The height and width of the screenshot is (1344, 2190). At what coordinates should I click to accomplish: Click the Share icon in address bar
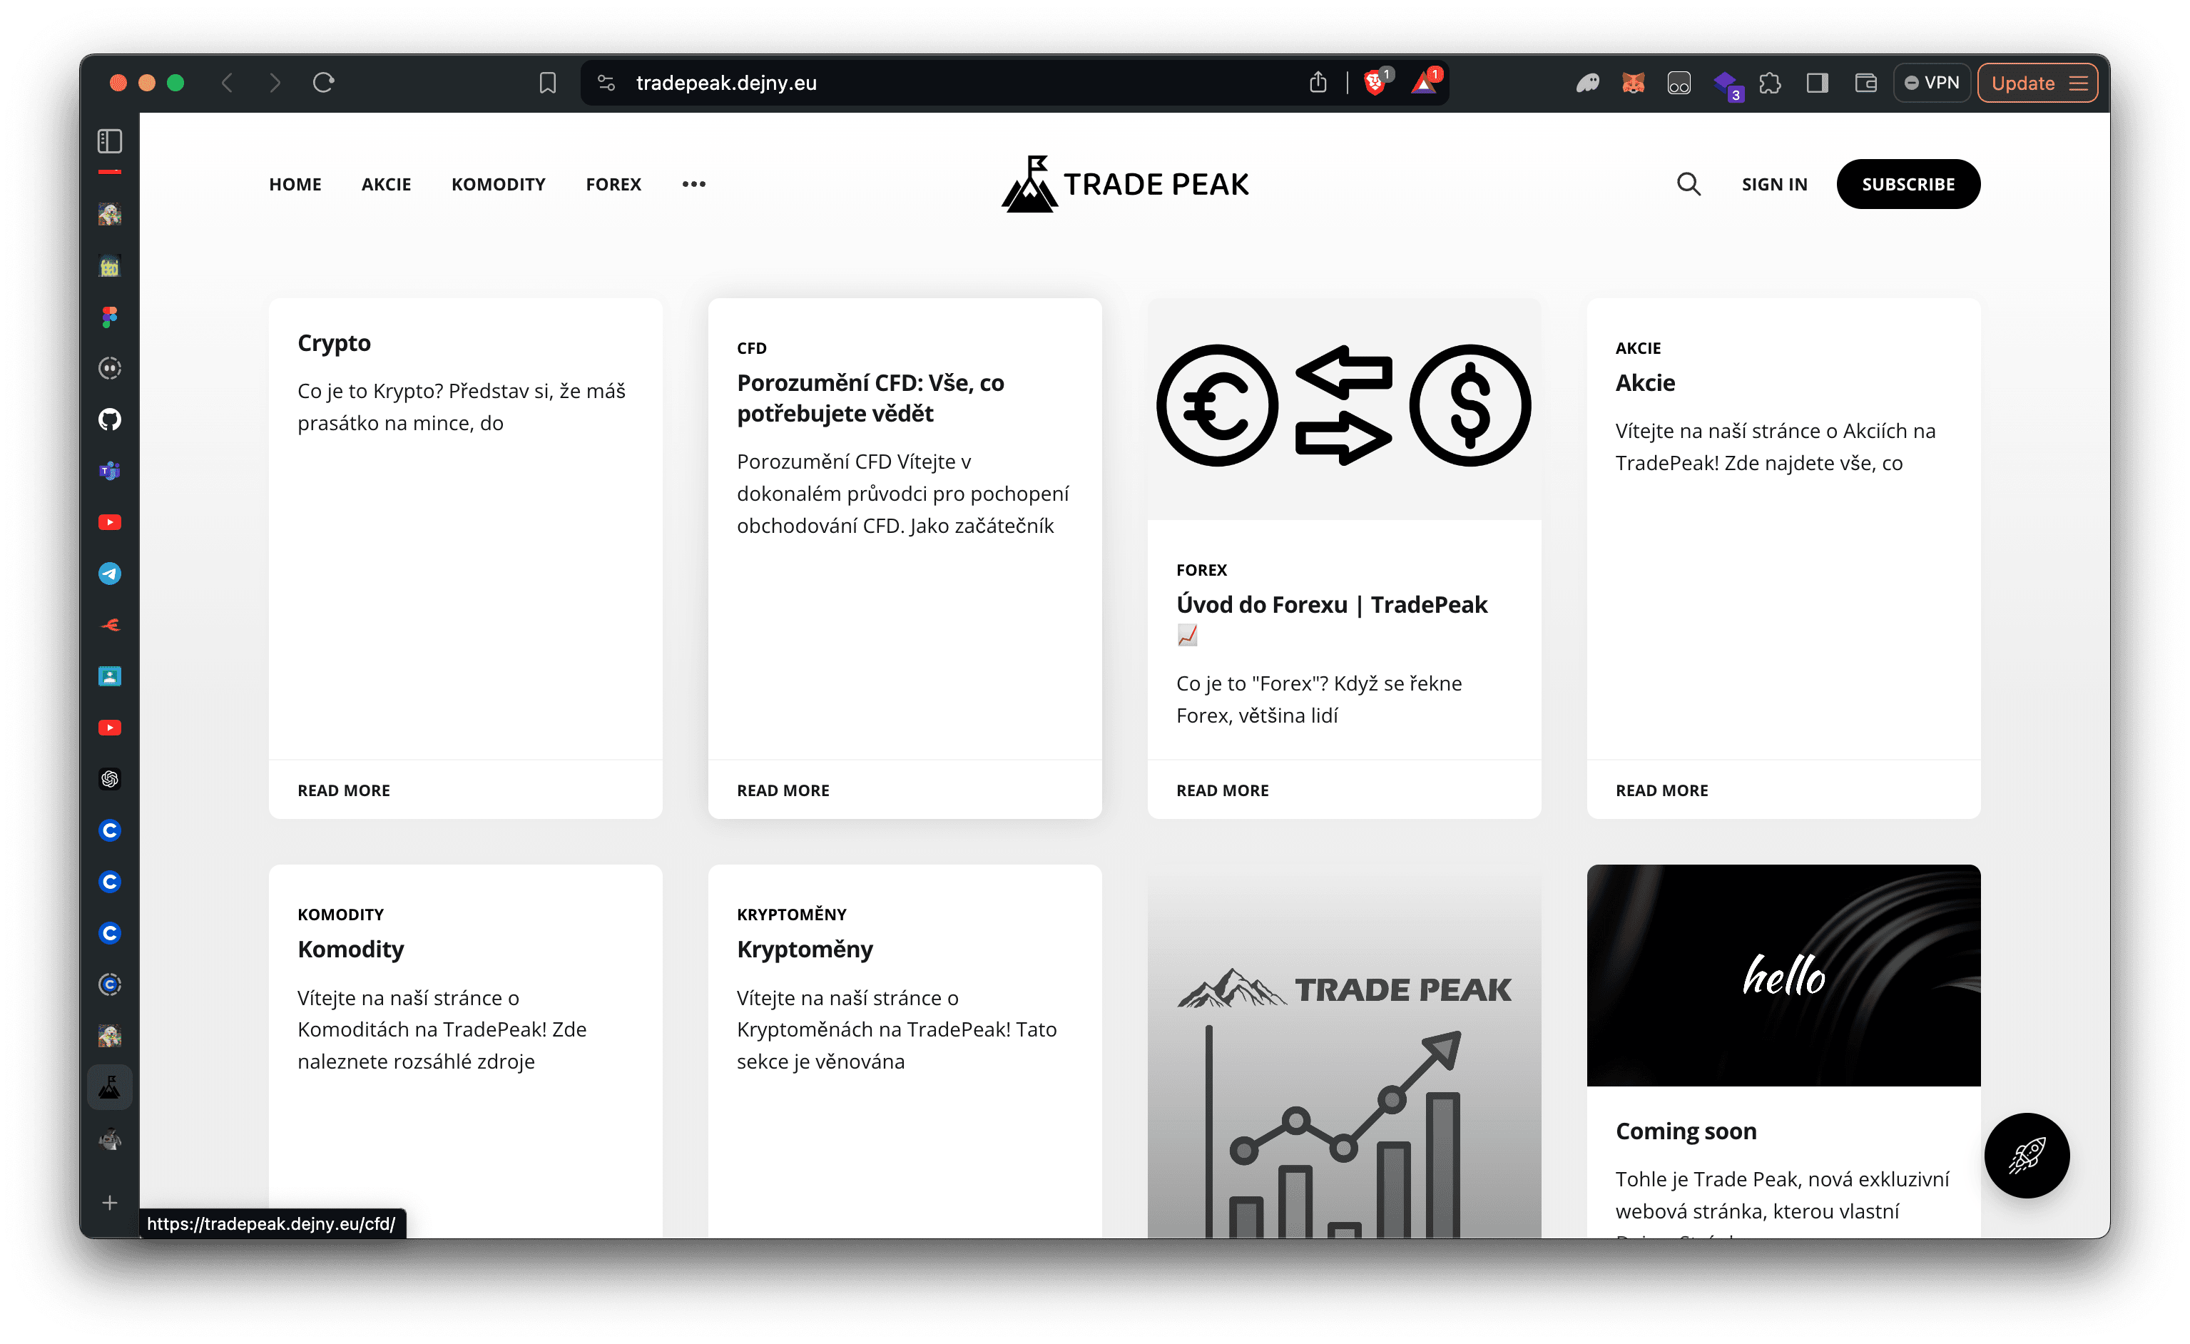(x=1317, y=83)
